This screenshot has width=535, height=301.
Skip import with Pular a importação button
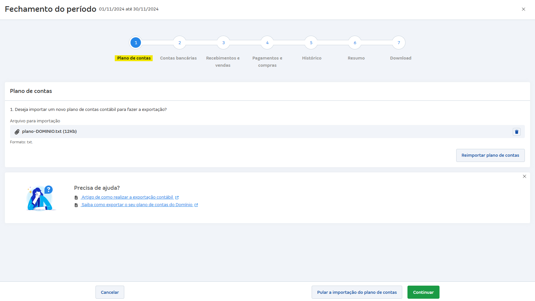(357, 292)
